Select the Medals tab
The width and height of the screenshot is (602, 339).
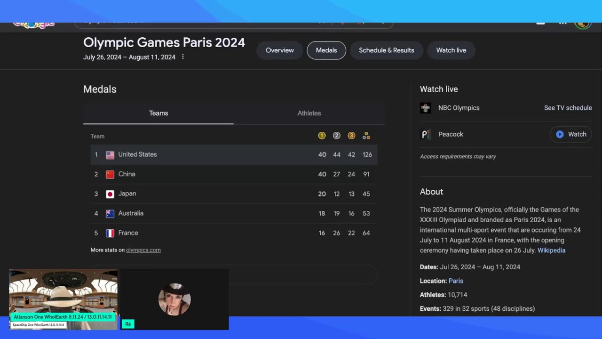(x=326, y=50)
